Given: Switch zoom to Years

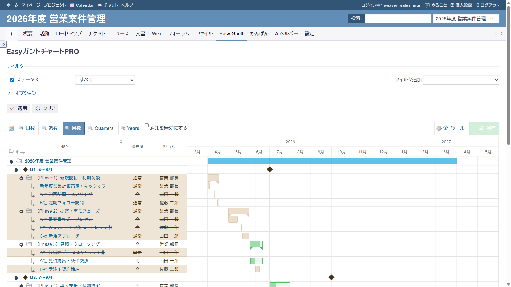Looking at the screenshot, I should [x=130, y=128].
